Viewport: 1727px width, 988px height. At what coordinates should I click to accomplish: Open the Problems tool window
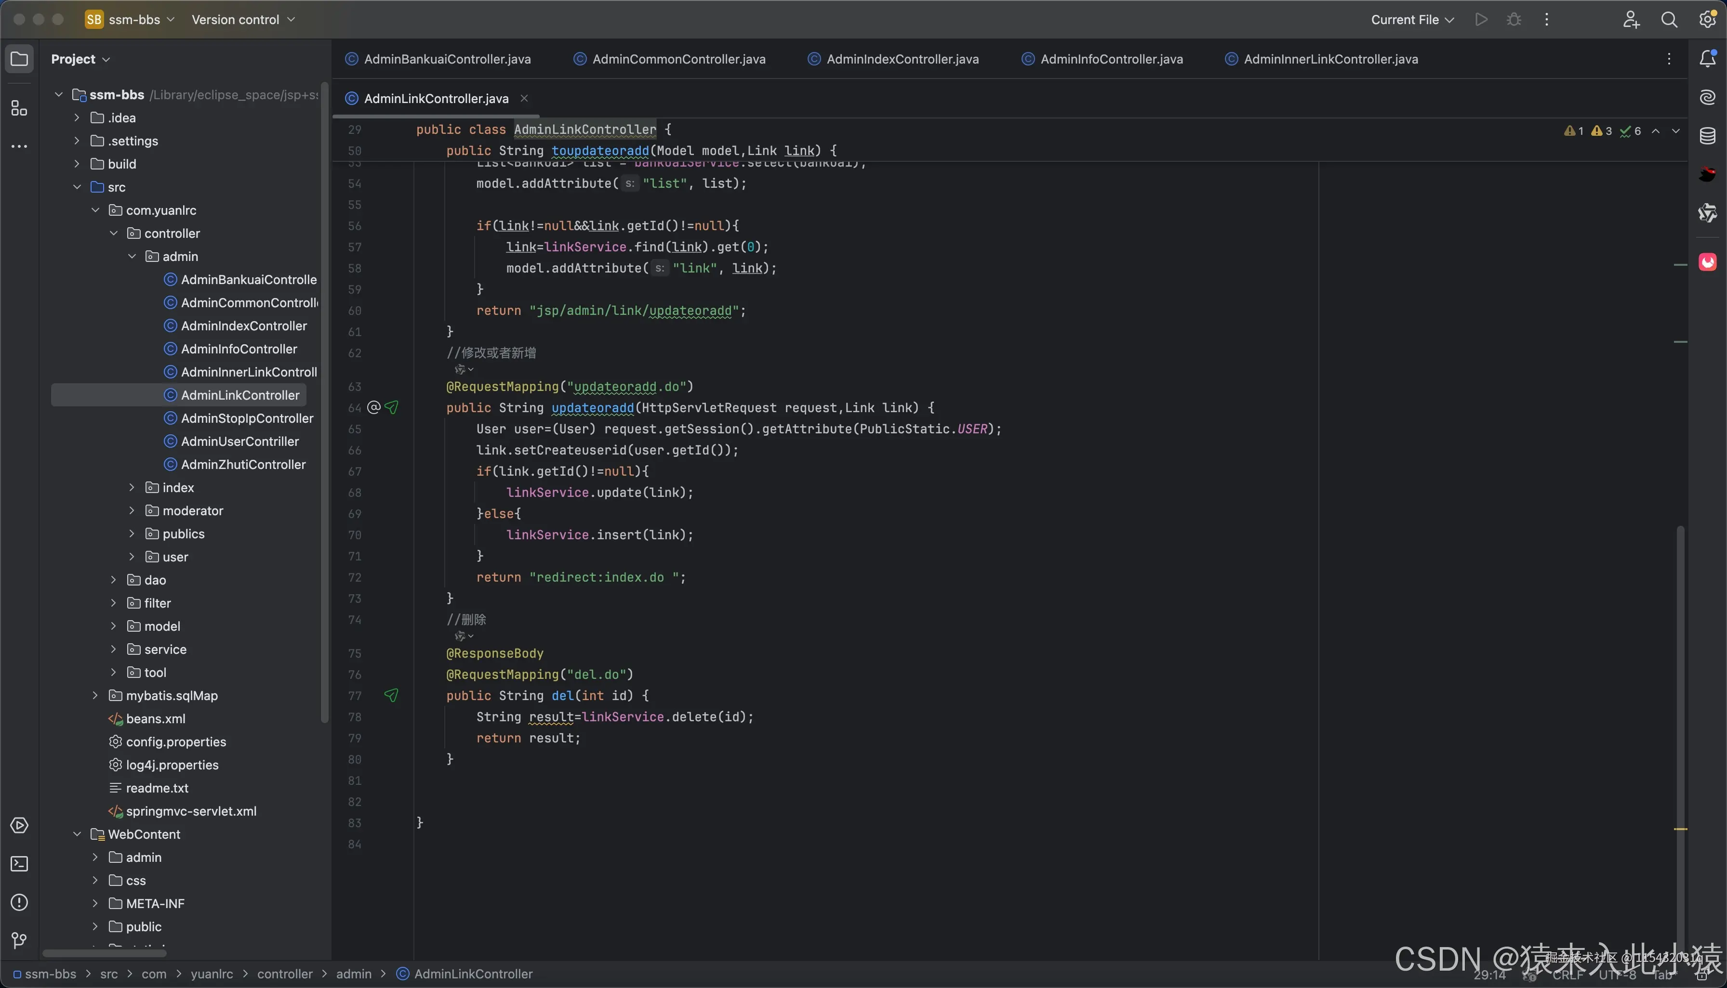click(x=19, y=902)
